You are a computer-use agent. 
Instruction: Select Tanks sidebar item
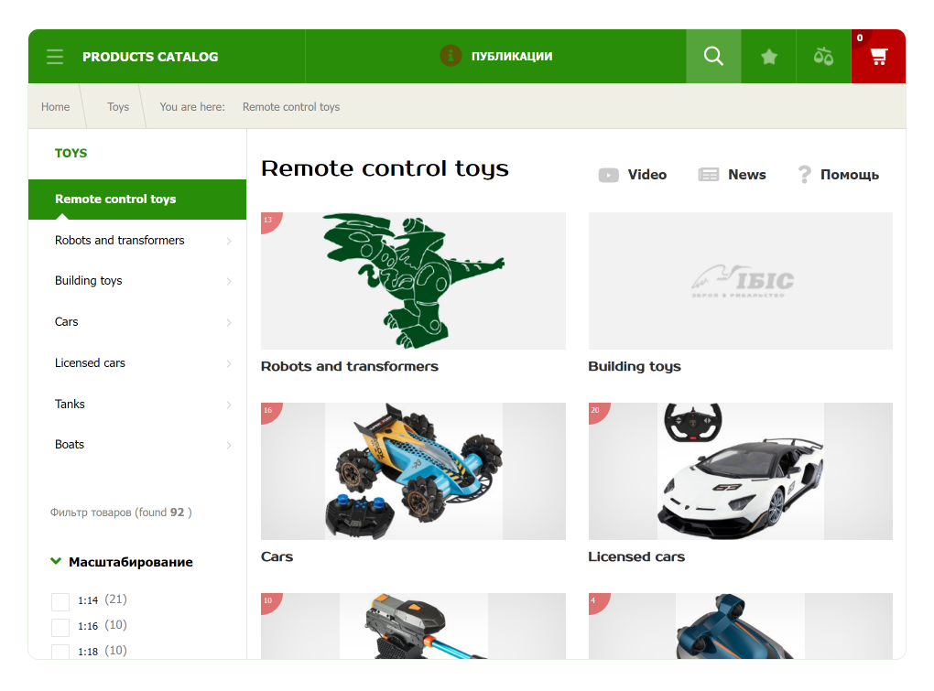(70, 405)
